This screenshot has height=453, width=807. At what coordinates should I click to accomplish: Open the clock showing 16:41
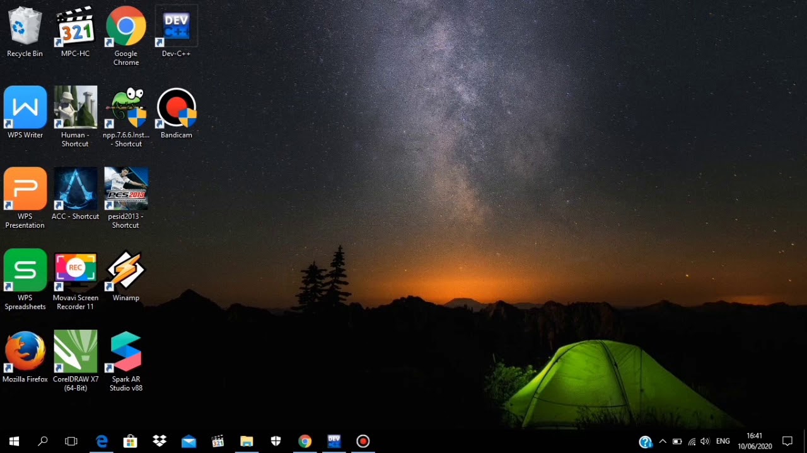pyautogui.click(x=755, y=441)
